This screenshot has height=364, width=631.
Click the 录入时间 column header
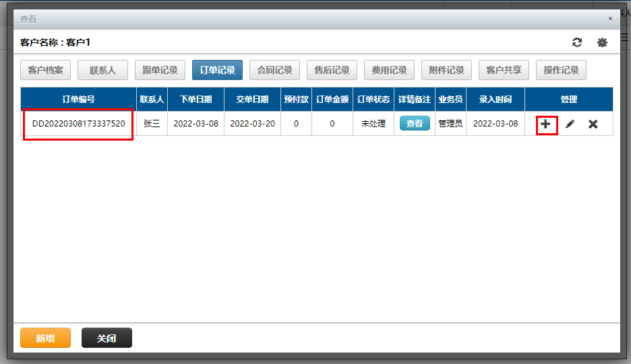[495, 99]
